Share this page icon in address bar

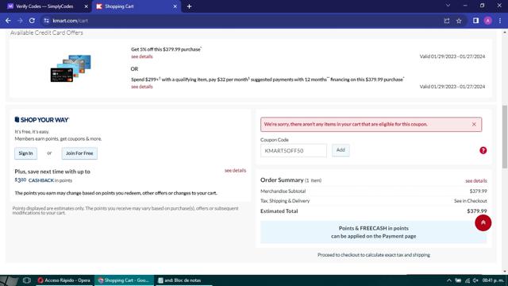pyautogui.click(x=447, y=21)
